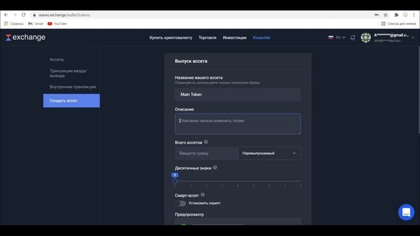The image size is (420, 236).
Task: Click the lock icon in the address bar
Action: click(34, 15)
